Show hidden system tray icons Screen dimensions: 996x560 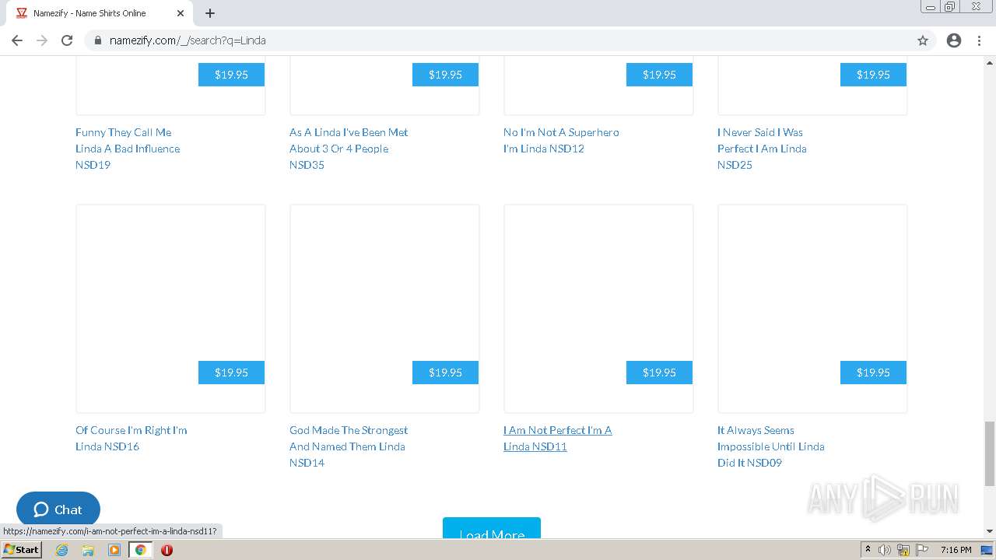tap(868, 550)
